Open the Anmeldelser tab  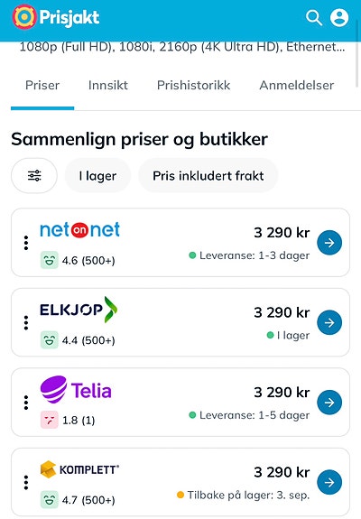(x=297, y=86)
